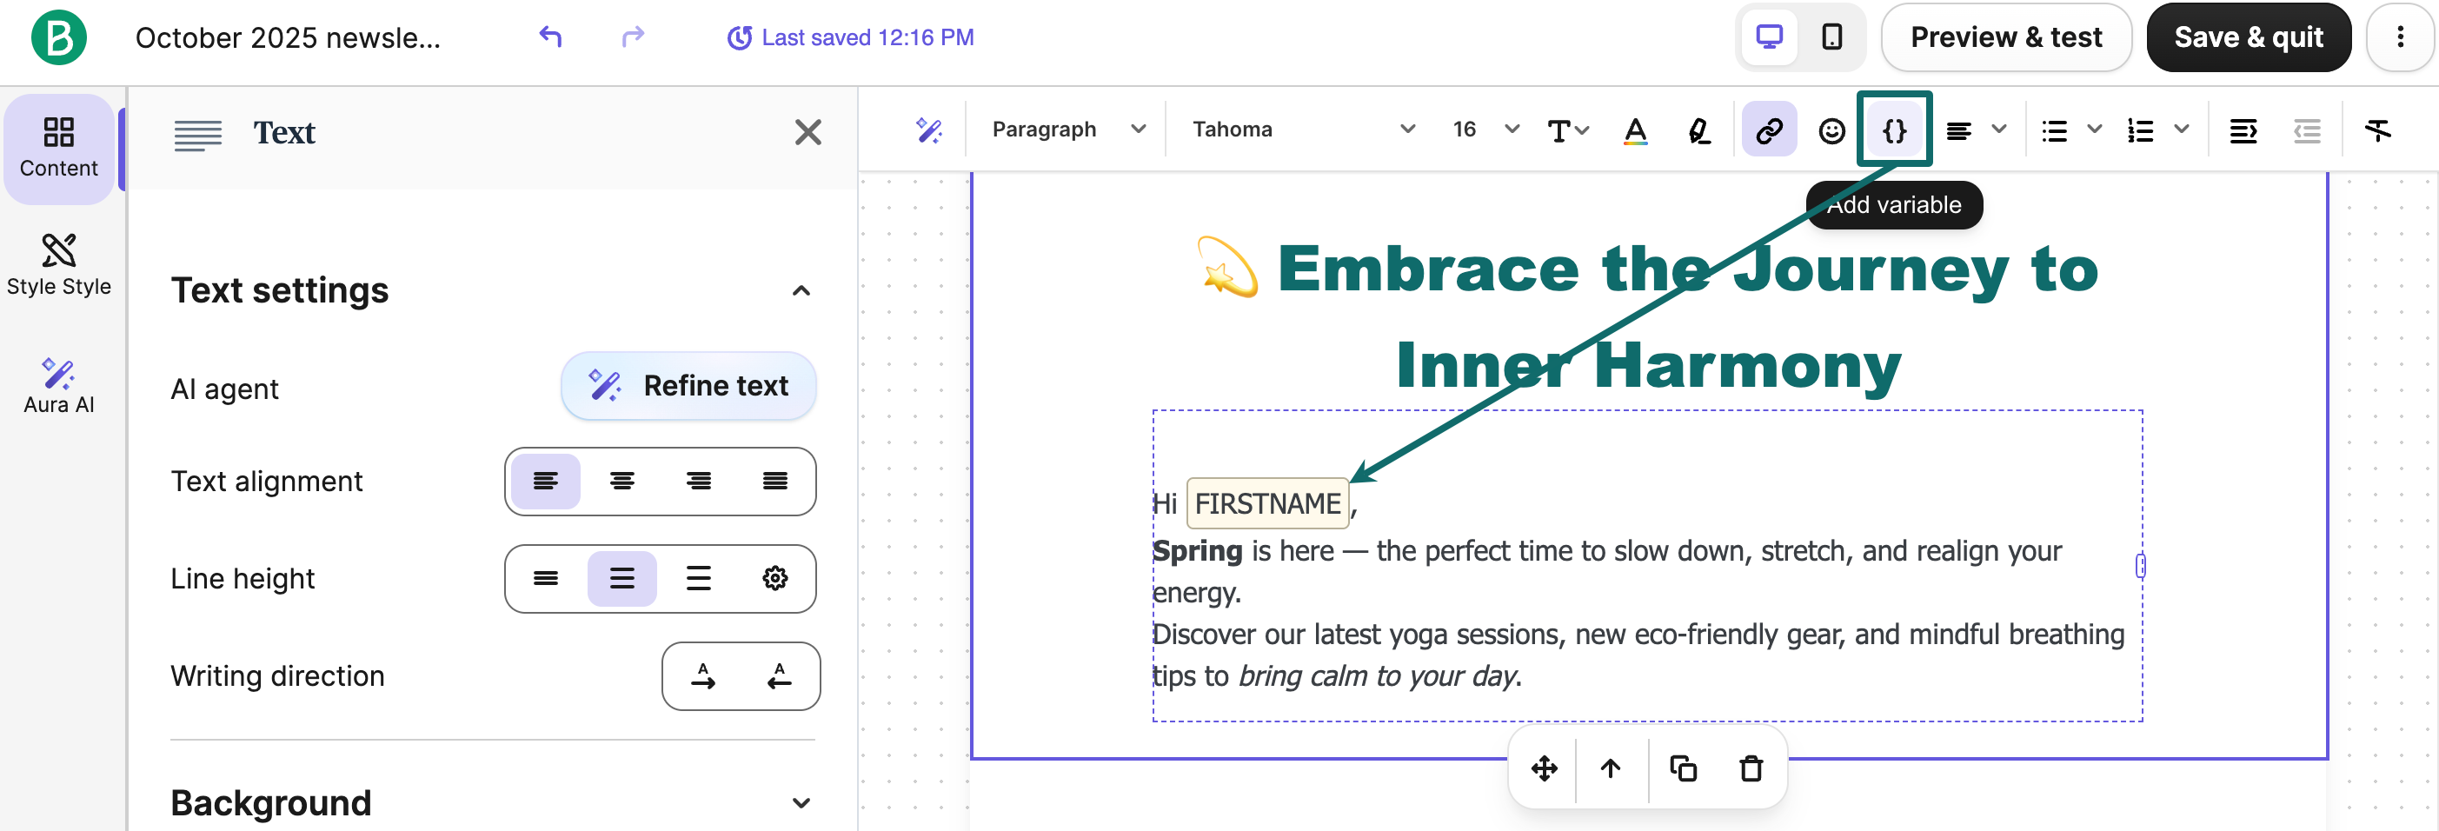
Task: Select the Aura AI panel
Action: 59,384
